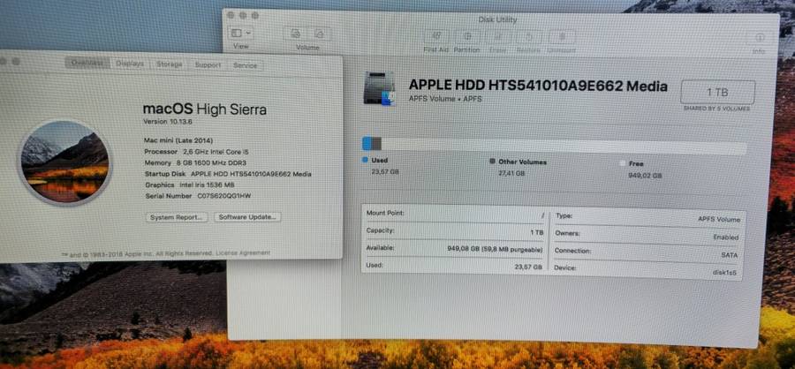Click the Connection SATA row

647,253
